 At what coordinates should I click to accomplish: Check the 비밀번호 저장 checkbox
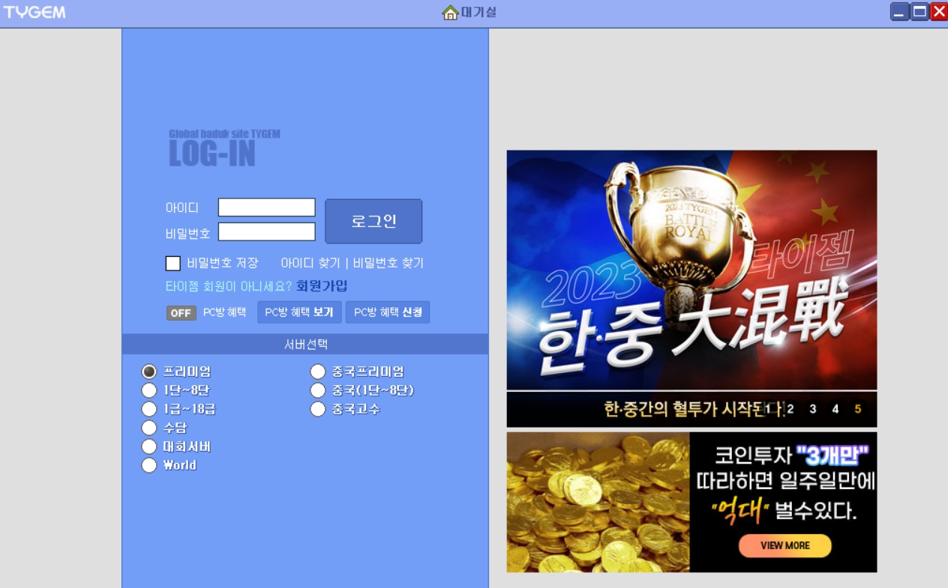(x=173, y=263)
